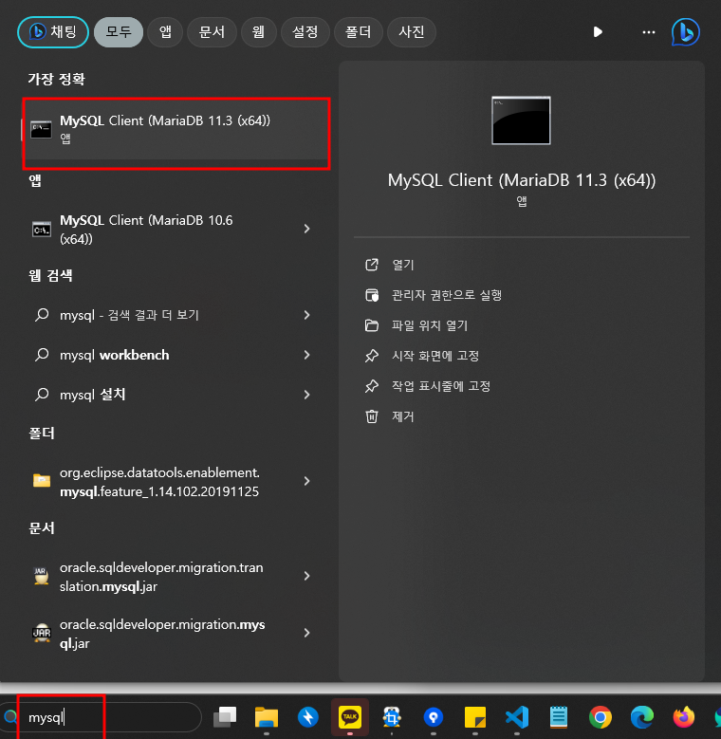Switch to the 앱 filter tab

click(x=165, y=32)
